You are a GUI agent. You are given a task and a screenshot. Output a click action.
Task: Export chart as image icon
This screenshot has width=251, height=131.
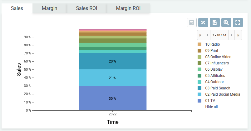(214, 23)
